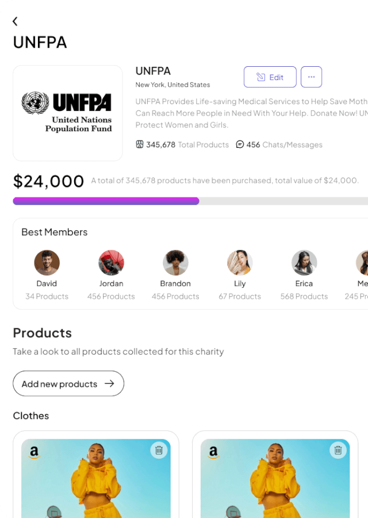Click the Edit button
368x518 pixels.
pos(270,77)
